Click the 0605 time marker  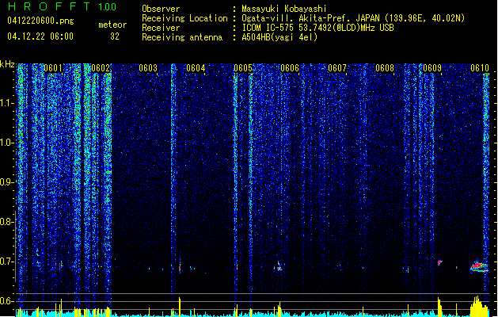coord(243,68)
